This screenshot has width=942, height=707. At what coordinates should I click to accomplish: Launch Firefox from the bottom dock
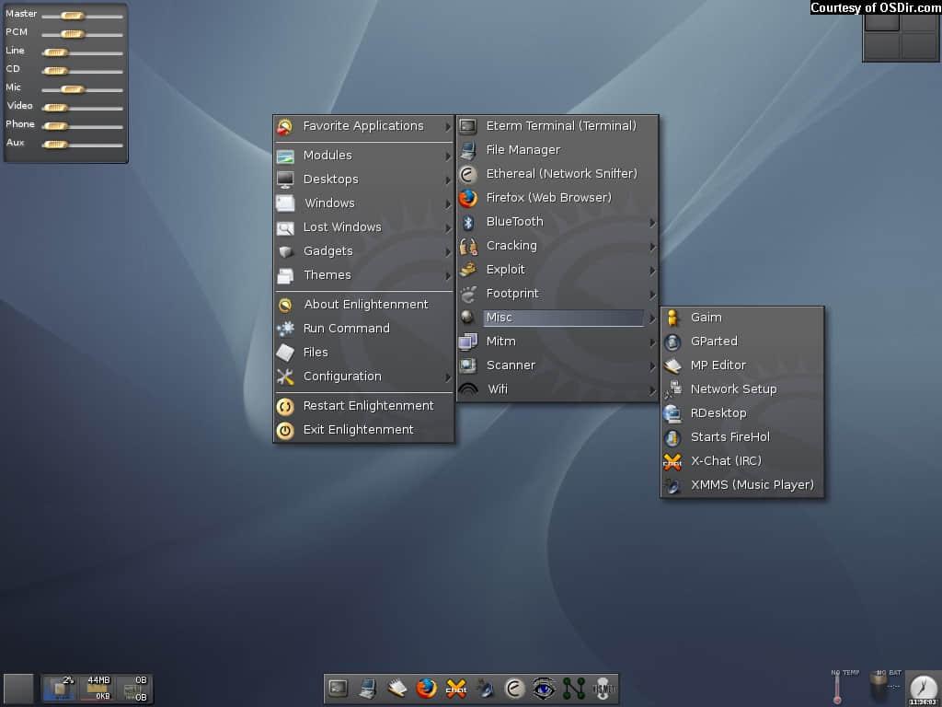coord(426,688)
